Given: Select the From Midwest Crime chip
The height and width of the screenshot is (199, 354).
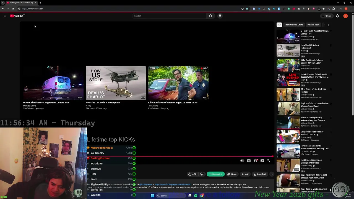Looking at the screenshot, I should click(x=294, y=25).
